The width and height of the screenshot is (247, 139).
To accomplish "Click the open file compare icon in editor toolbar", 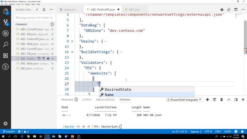I will click(229, 10).
